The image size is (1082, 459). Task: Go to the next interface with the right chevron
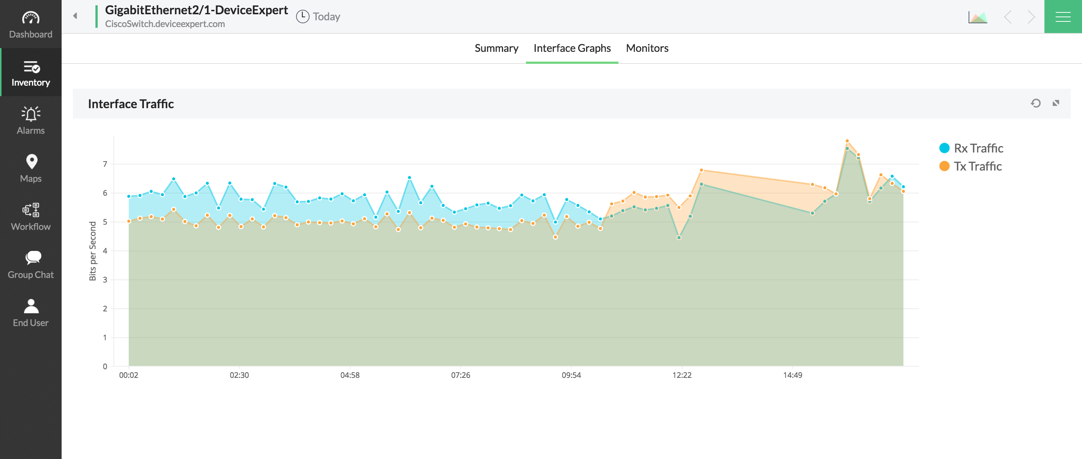(x=1031, y=17)
